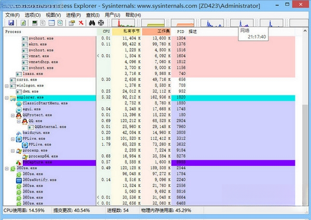Viewport: 311px width, 220px height.
Task: Click the 360seNotify.exe blue icon
Action: coord(19,180)
